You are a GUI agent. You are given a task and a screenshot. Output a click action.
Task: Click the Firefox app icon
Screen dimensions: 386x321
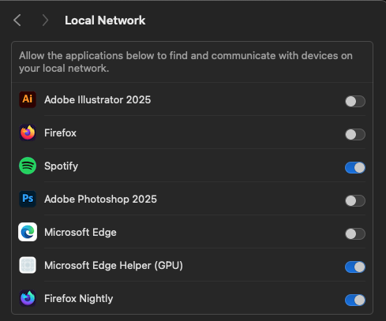point(28,133)
